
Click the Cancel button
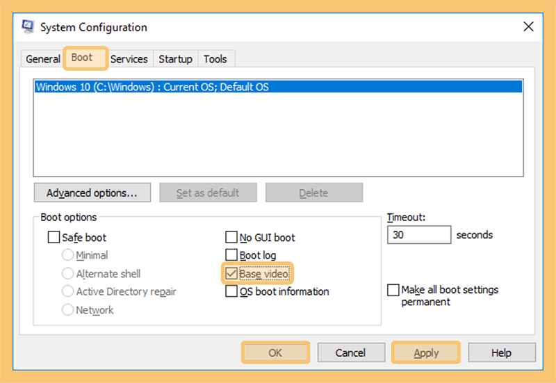[351, 352]
